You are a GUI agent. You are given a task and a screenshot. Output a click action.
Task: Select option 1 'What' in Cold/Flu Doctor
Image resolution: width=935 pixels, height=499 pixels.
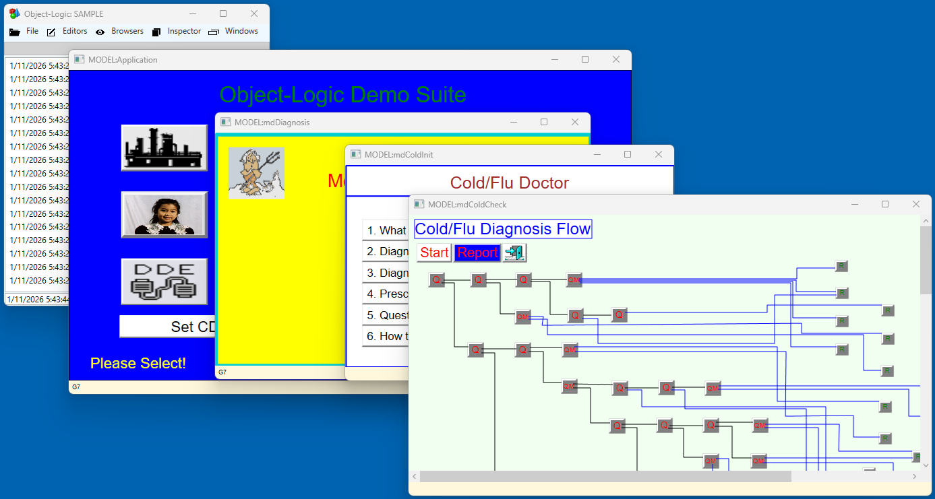coord(386,230)
